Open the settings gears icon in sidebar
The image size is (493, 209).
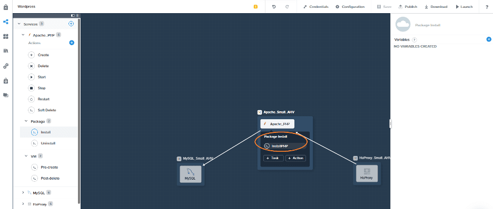[6, 66]
